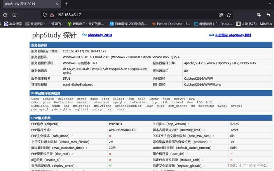Click the Windows NT STU1 6.1 server identifier
The height and width of the screenshot is (171, 274).
(121, 57)
